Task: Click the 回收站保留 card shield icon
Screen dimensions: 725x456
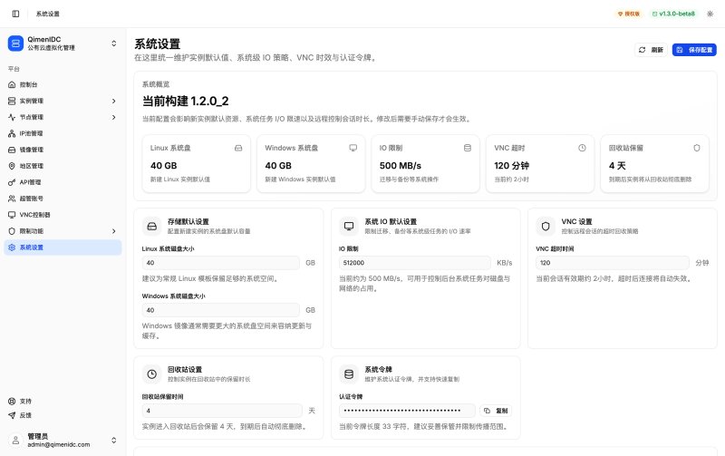Action: pyautogui.click(x=697, y=148)
